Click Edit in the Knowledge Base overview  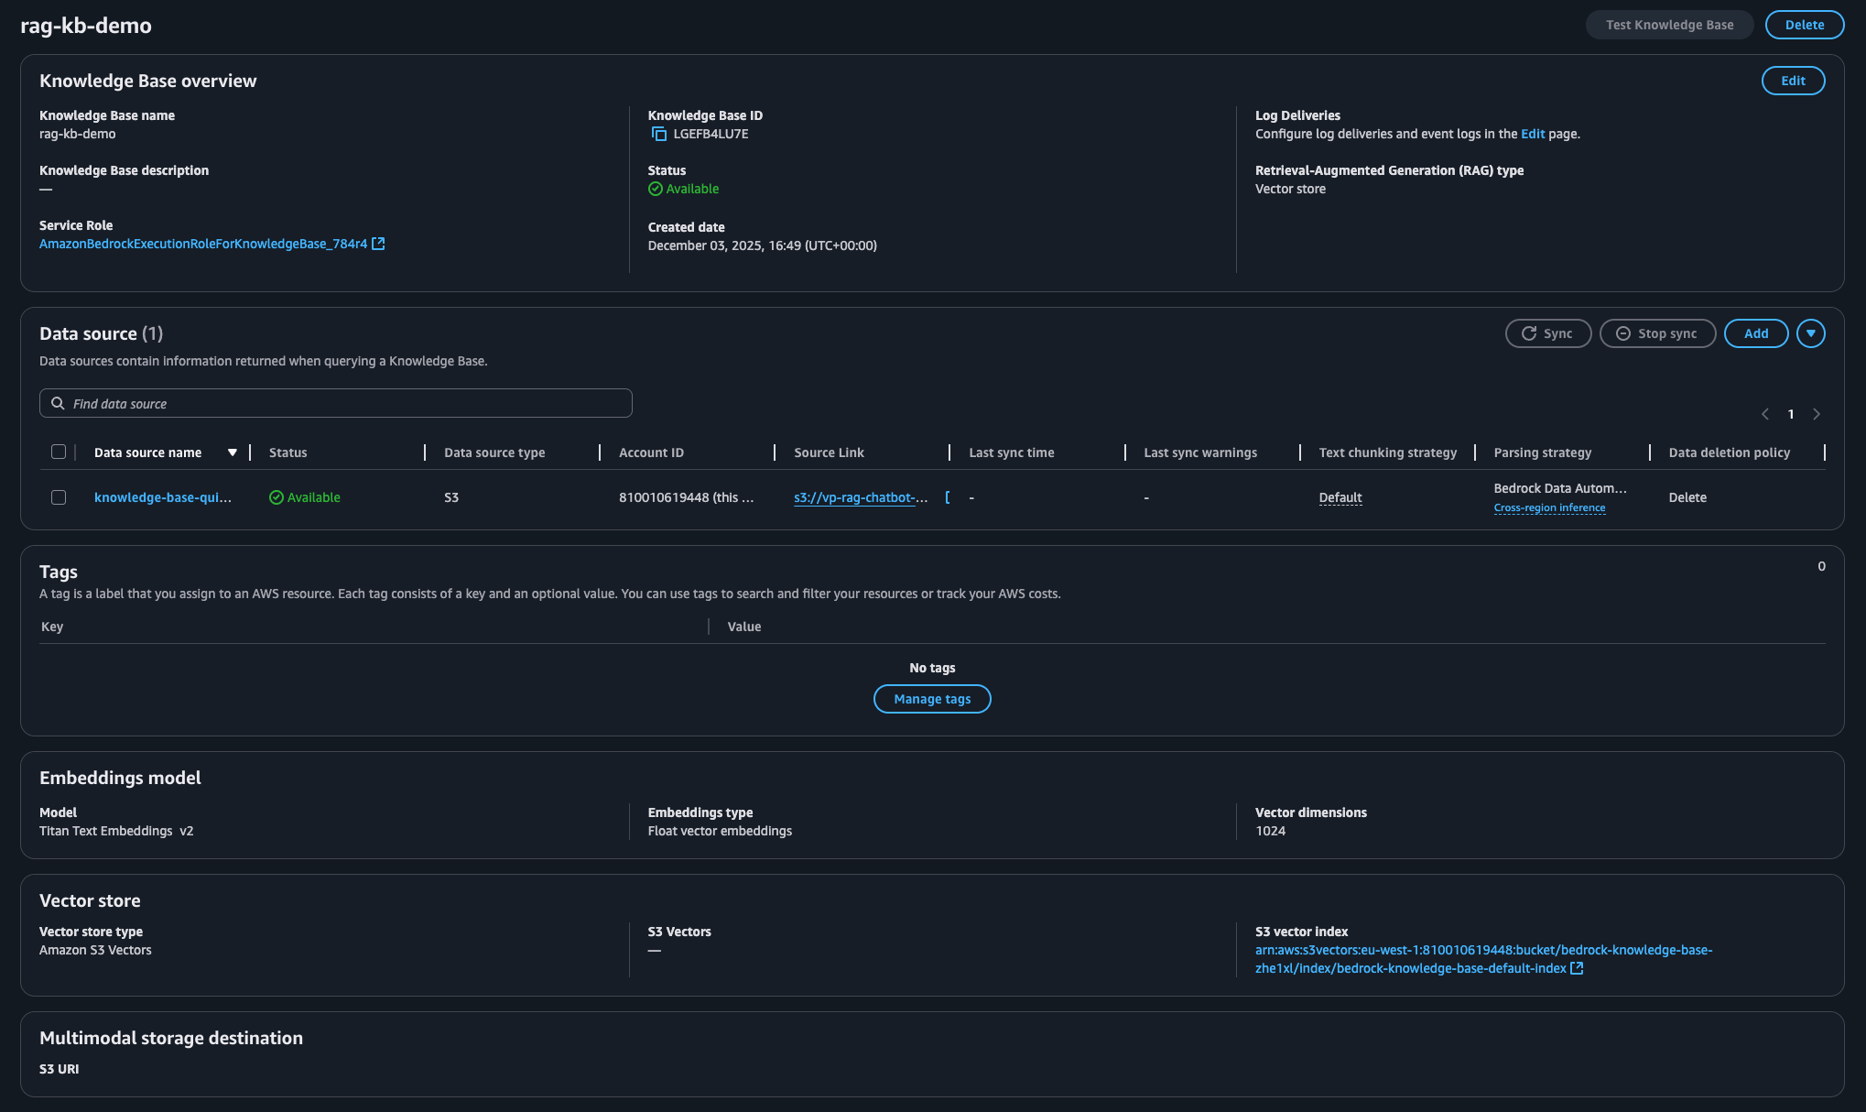(1793, 81)
